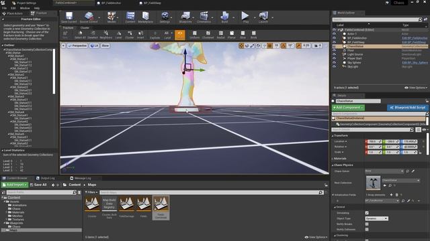
Task: Open the Cinematics toolbar icon
Action: click(x=204, y=17)
